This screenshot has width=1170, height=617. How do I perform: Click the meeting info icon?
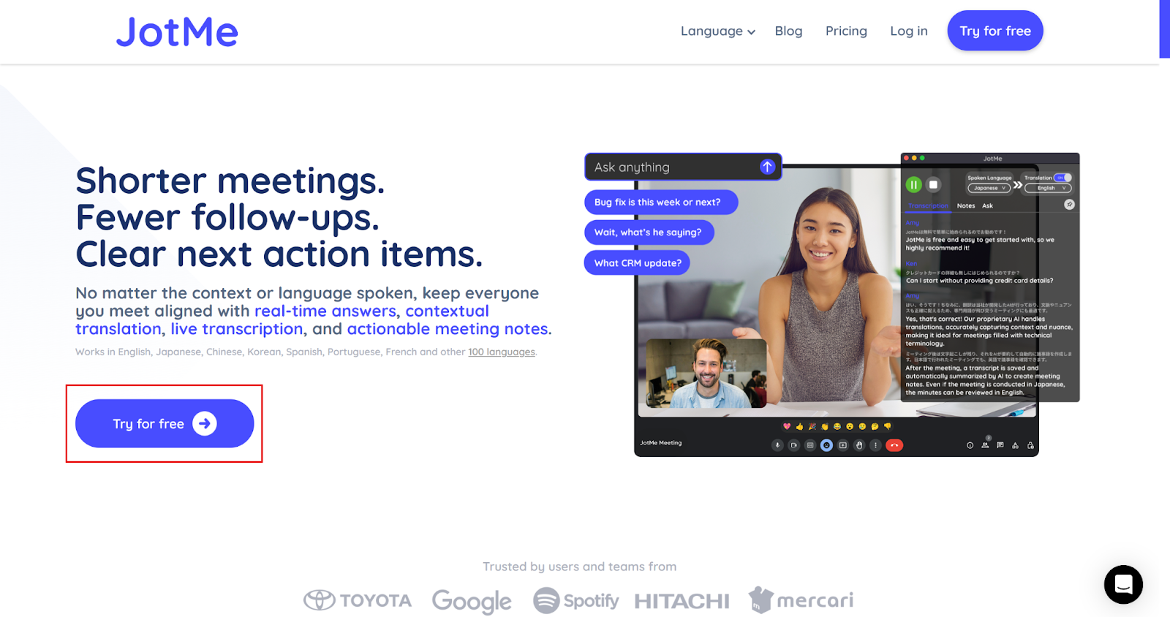click(x=970, y=445)
